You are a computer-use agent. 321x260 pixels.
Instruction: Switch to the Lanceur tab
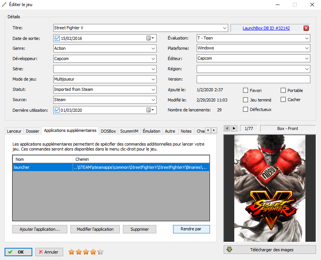(14, 131)
